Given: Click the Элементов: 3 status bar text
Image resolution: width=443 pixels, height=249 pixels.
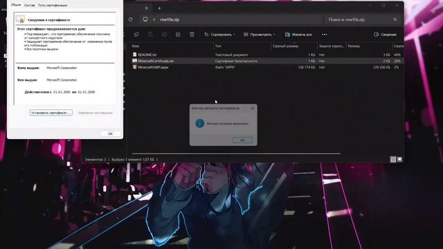Looking at the screenshot, I should click(96, 160).
